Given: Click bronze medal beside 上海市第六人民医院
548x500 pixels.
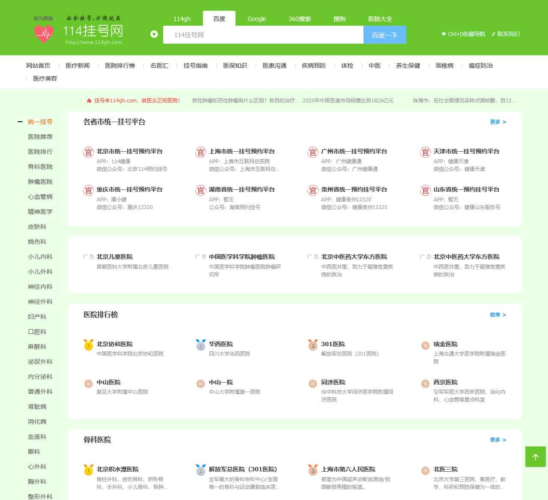Looking at the screenshot, I should click(313, 470).
